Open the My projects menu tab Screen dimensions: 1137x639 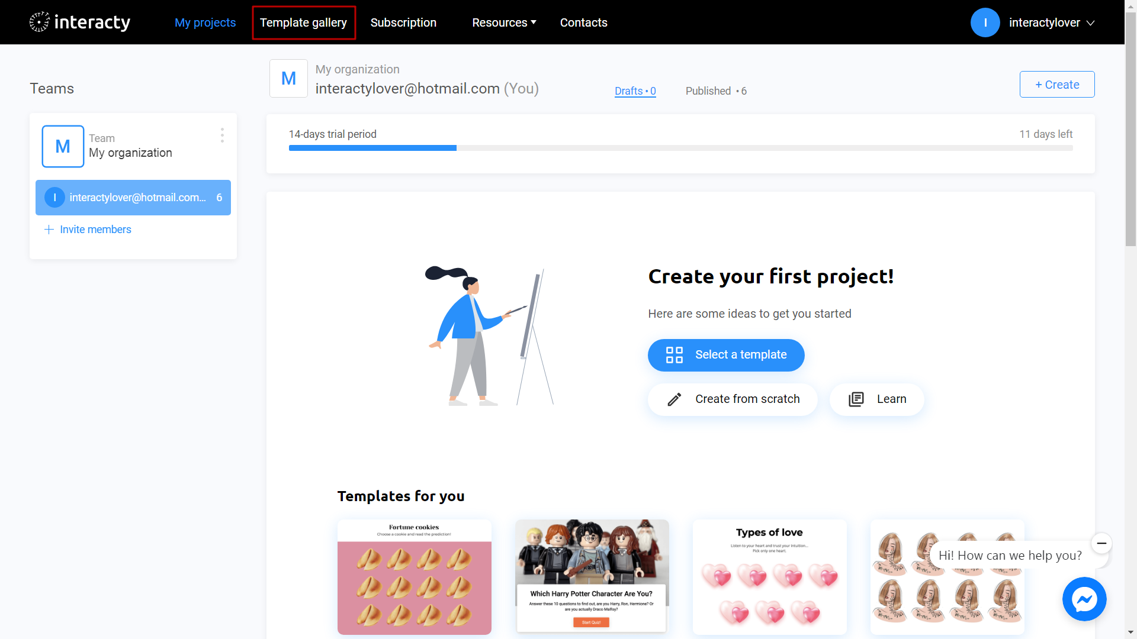tap(204, 22)
